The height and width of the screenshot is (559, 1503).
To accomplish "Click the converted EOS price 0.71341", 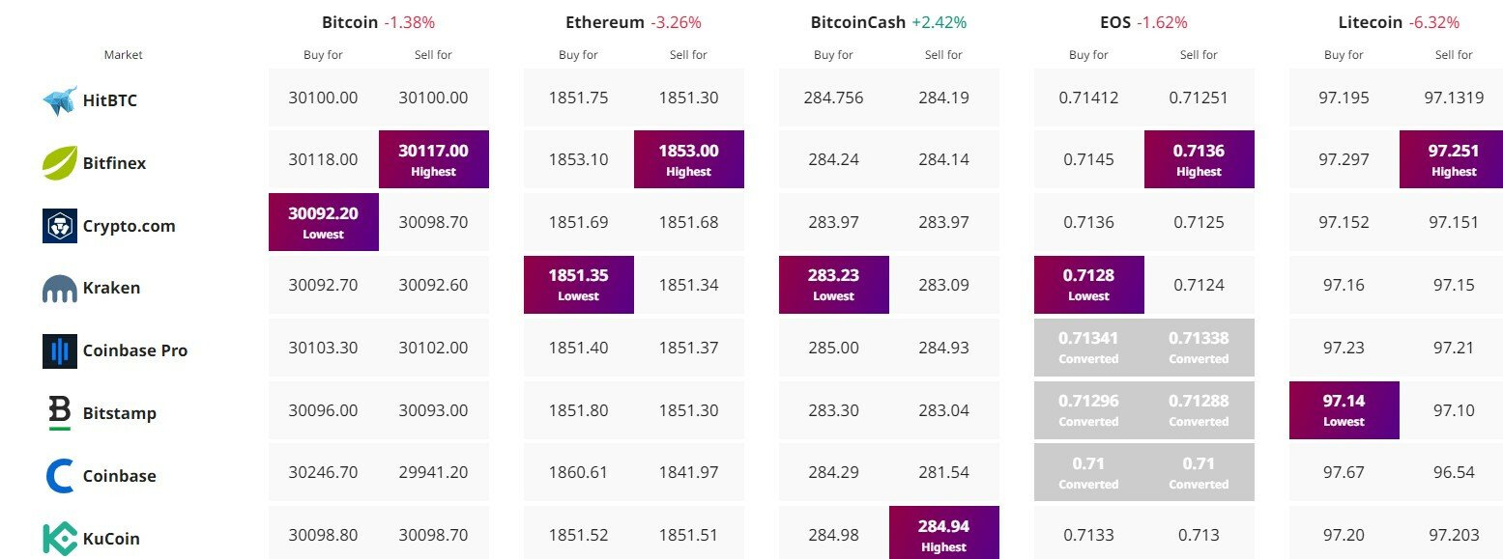I will click(x=1087, y=347).
